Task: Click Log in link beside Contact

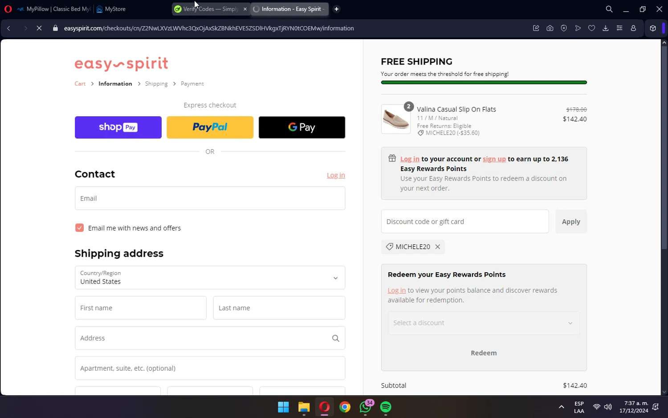Action: pos(336,176)
